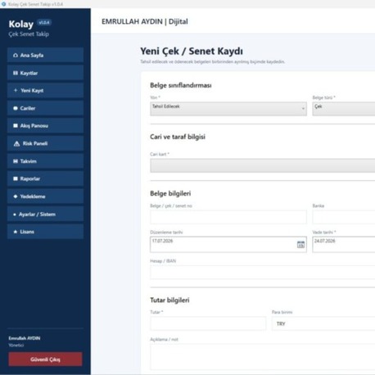375x375 pixels.
Task: Open calendar picker in Düzenleme tarihi field
Action: click(300, 245)
